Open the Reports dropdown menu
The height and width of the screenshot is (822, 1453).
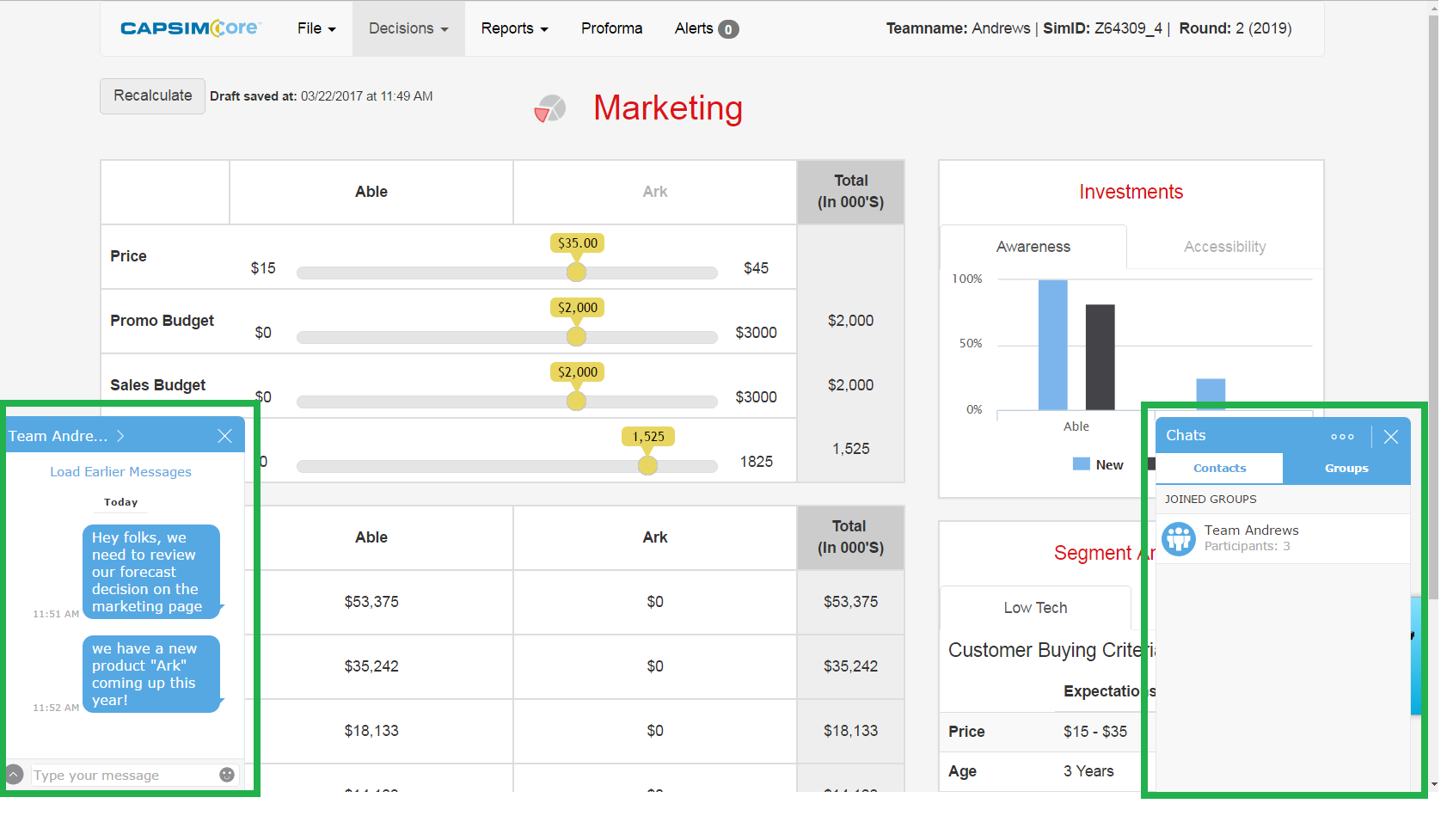[x=513, y=28]
